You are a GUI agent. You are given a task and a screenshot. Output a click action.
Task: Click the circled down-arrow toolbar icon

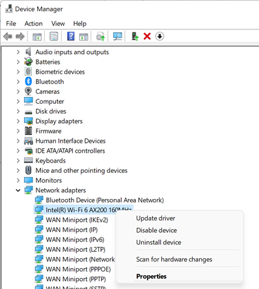(x=159, y=37)
